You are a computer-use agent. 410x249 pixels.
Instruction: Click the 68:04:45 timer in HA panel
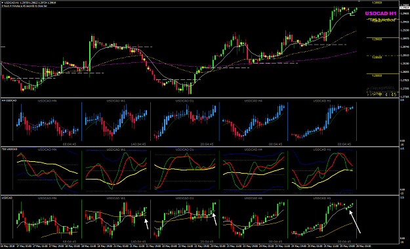pyautogui.click(x=70, y=144)
